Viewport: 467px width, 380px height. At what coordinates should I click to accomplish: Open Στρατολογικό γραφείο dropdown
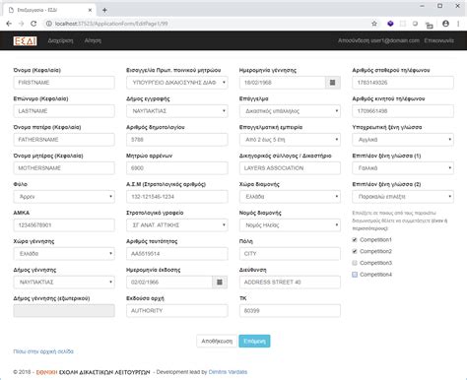tap(177, 225)
